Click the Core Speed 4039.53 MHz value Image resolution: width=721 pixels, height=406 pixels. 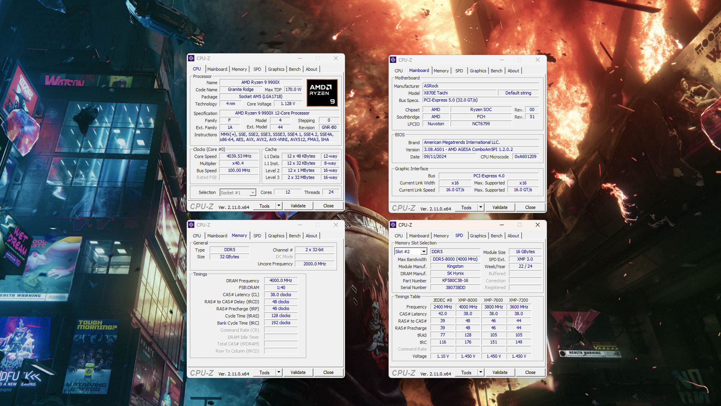tap(239, 156)
